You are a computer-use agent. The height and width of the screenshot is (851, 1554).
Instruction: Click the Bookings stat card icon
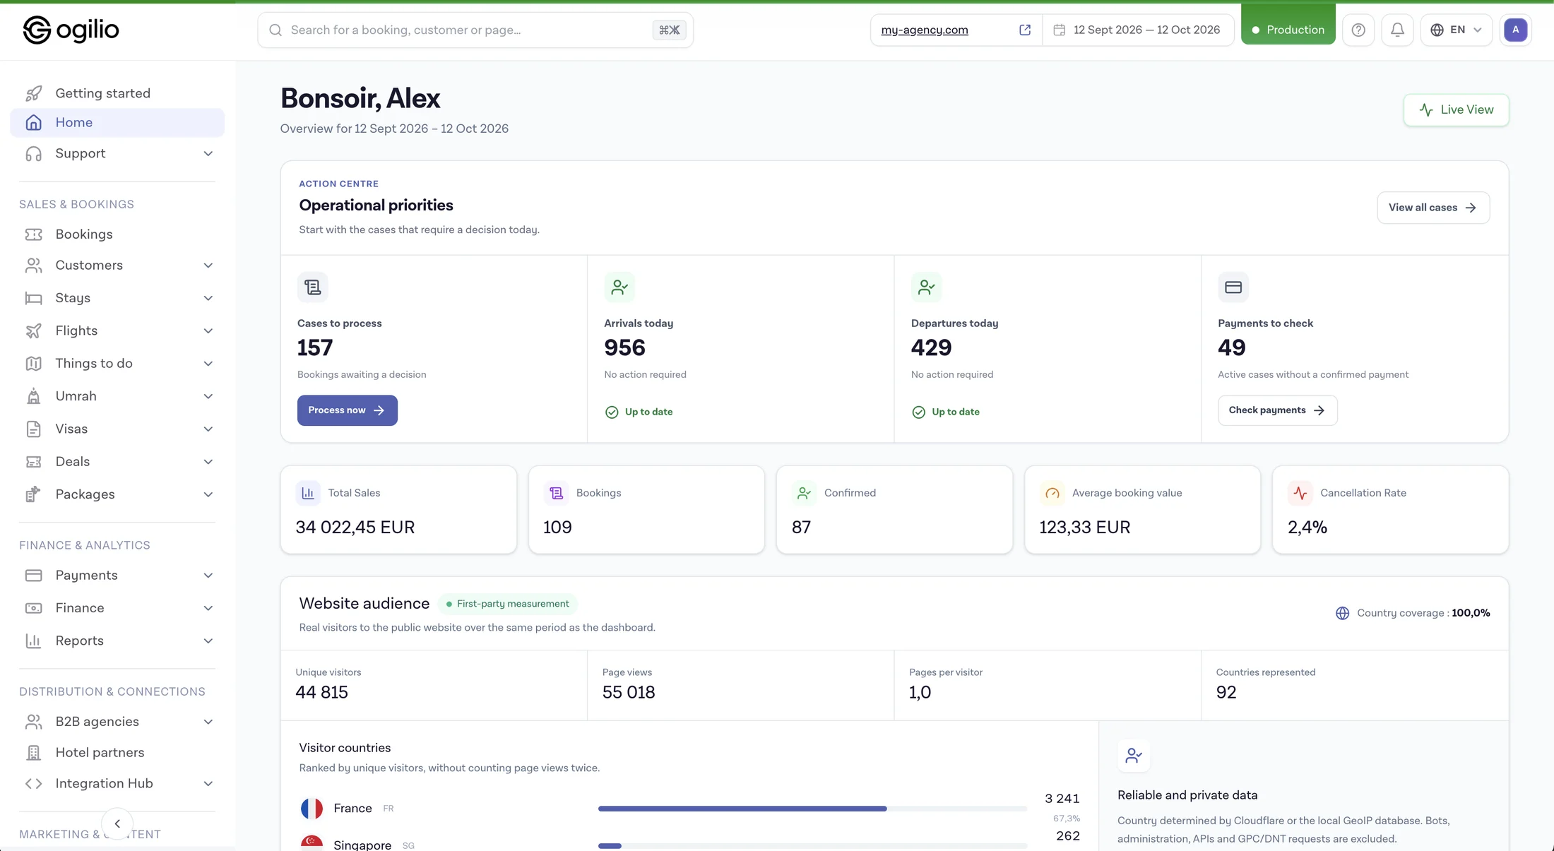pyautogui.click(x=556, y=493)
